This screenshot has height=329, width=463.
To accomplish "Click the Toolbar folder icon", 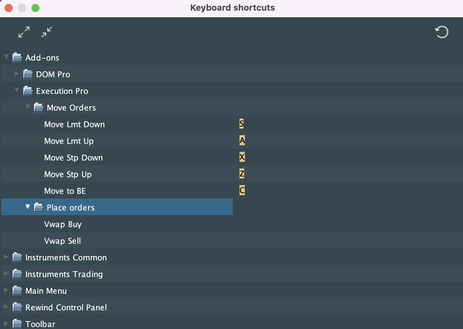I will [17, 324].
